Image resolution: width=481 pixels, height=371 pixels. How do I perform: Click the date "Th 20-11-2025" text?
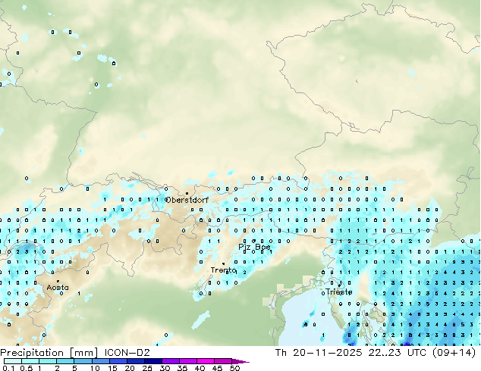pos(319,353)
